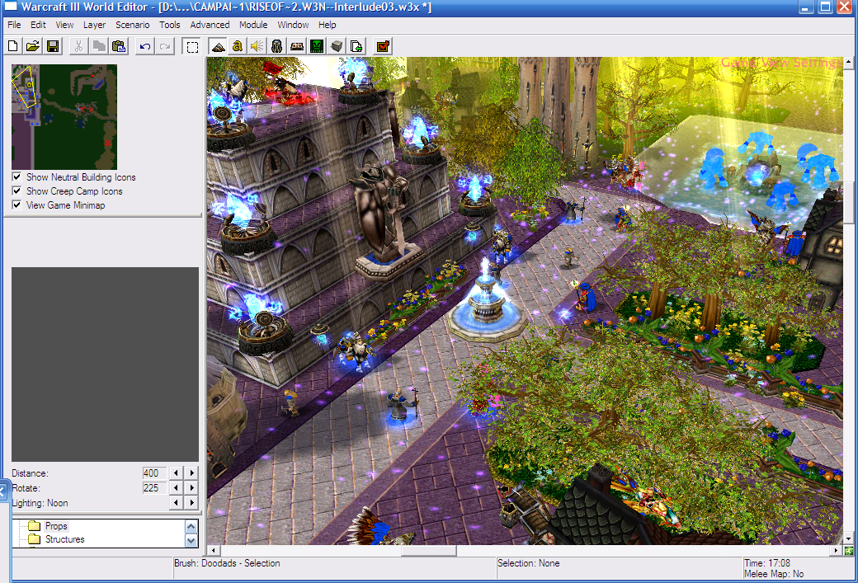Image resolution: width=858 pixels, height=583 pixels.
Task: Open the Module menu
Action: pos(253,25)
